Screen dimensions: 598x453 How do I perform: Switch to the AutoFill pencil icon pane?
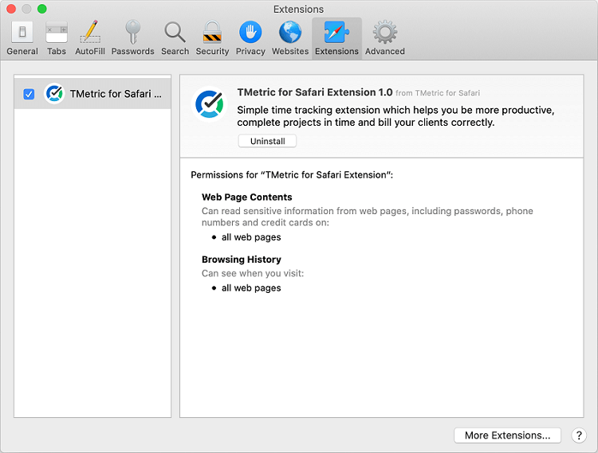[90, 38]
